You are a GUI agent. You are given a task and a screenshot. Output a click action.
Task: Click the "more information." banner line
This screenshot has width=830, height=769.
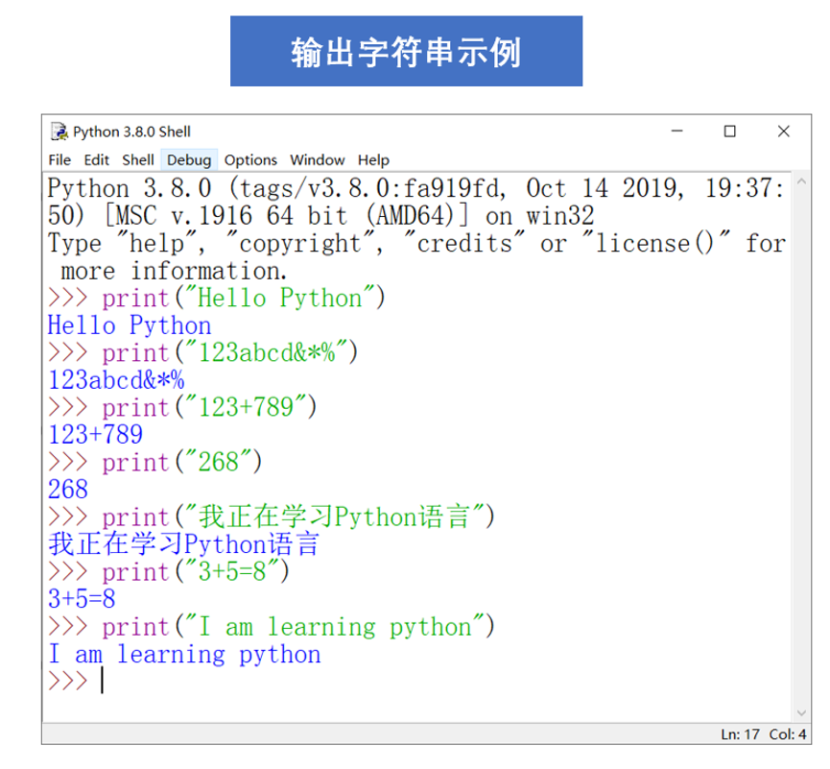174,271
